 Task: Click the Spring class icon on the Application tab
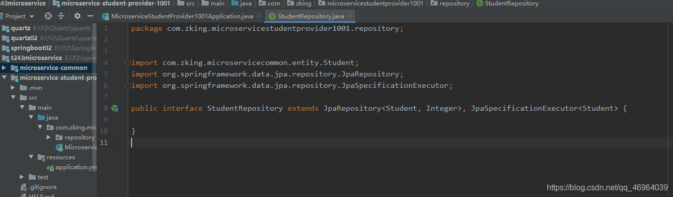105,16
